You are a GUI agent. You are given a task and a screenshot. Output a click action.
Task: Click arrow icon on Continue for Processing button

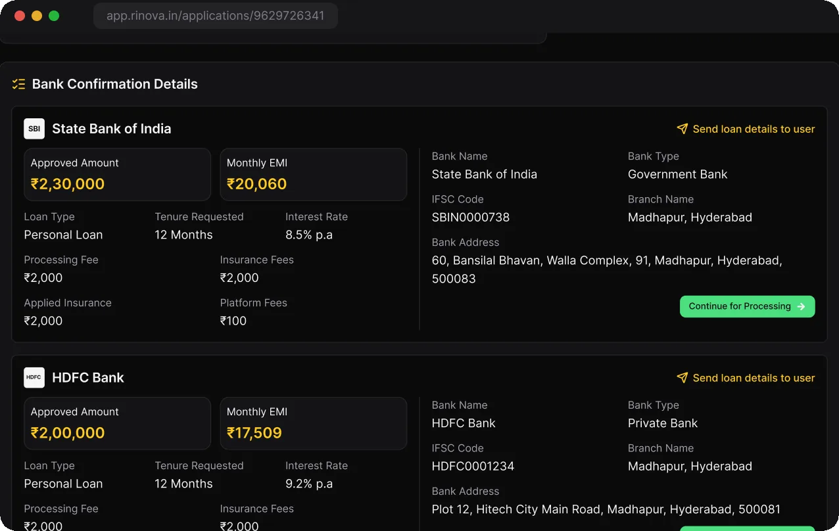[x=801, y=306]
